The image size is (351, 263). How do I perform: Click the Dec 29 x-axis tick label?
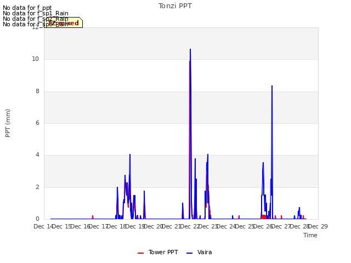(318, 226)
